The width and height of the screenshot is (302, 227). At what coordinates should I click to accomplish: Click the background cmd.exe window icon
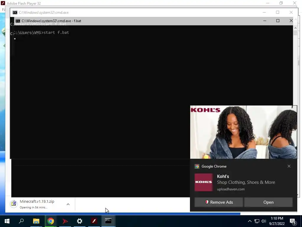[x=15, y=12]
